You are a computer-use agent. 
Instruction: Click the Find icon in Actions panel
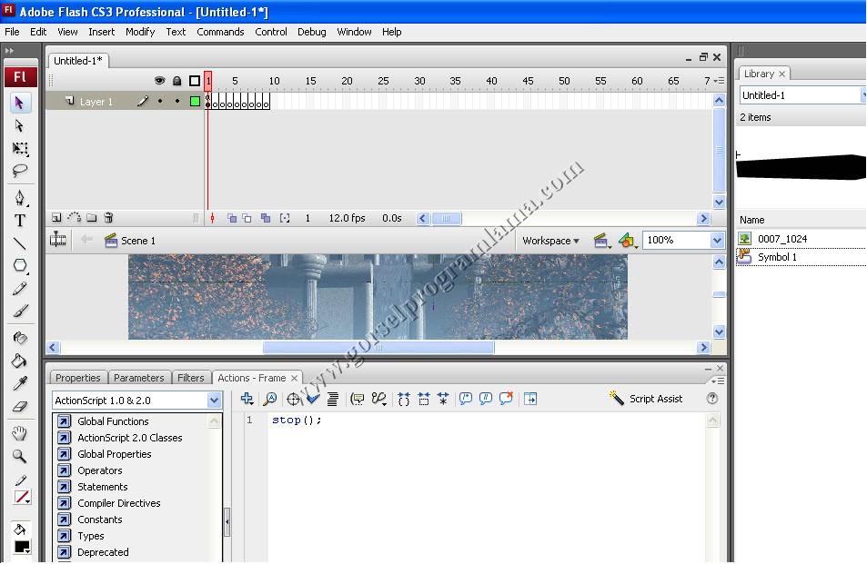(270, 399)
